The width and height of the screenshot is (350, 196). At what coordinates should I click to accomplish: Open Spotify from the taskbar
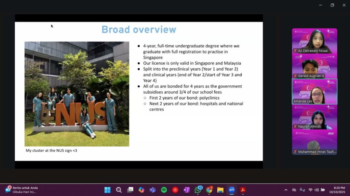coord(164,190)
